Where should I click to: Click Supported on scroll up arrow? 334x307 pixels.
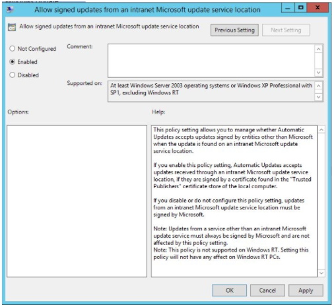[x=318, y=86]
